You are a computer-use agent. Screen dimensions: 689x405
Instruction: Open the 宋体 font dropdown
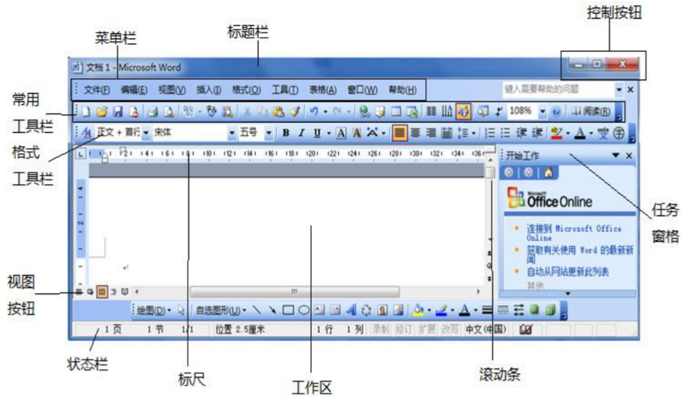(231, 133)
